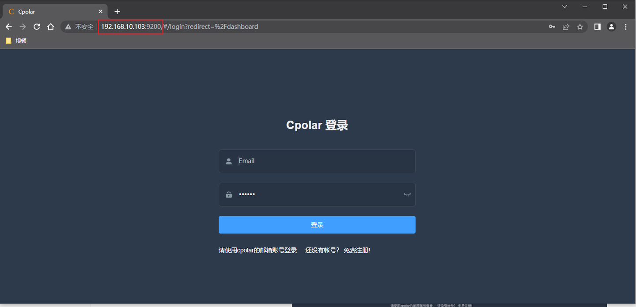Open saved passwords key icon

552,27
